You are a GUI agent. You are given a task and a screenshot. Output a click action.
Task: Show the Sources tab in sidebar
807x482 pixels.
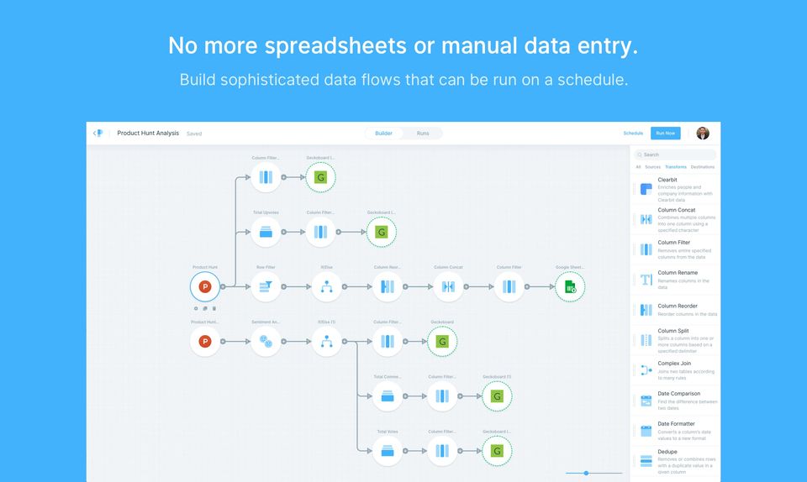(x=652, y=167)
